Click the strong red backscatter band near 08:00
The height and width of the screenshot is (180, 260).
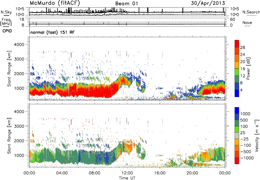pos(95,90)
